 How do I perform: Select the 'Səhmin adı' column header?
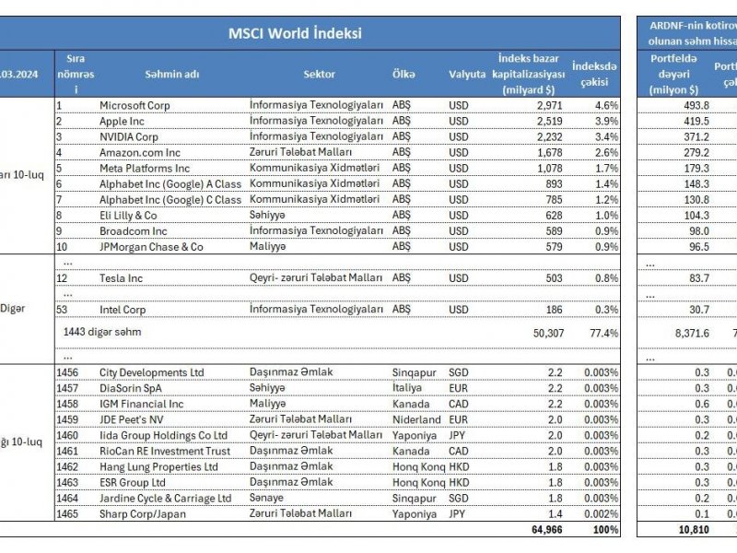(172, 75)
